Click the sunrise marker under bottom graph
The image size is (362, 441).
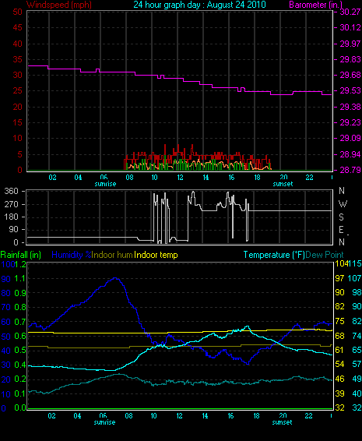pyautogui.click(x=104, y=422)
